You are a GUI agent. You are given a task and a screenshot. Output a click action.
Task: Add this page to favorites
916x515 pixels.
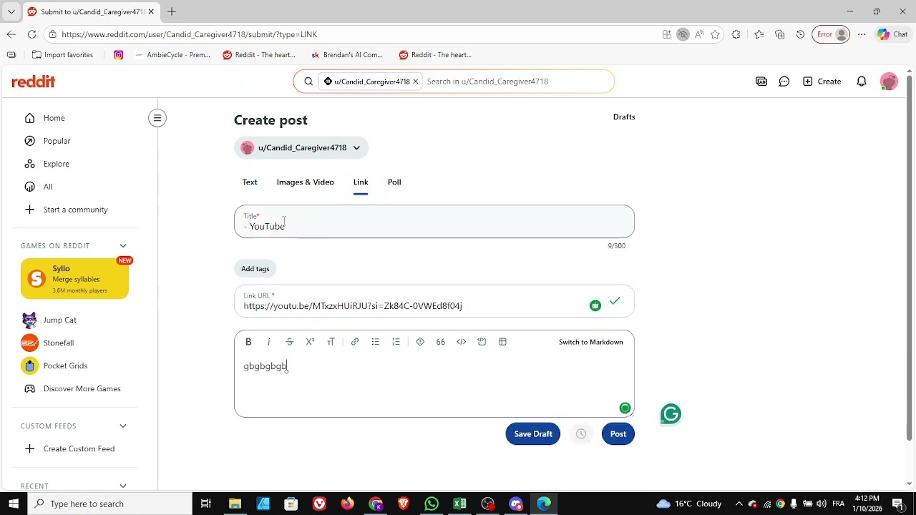[715, 34]
